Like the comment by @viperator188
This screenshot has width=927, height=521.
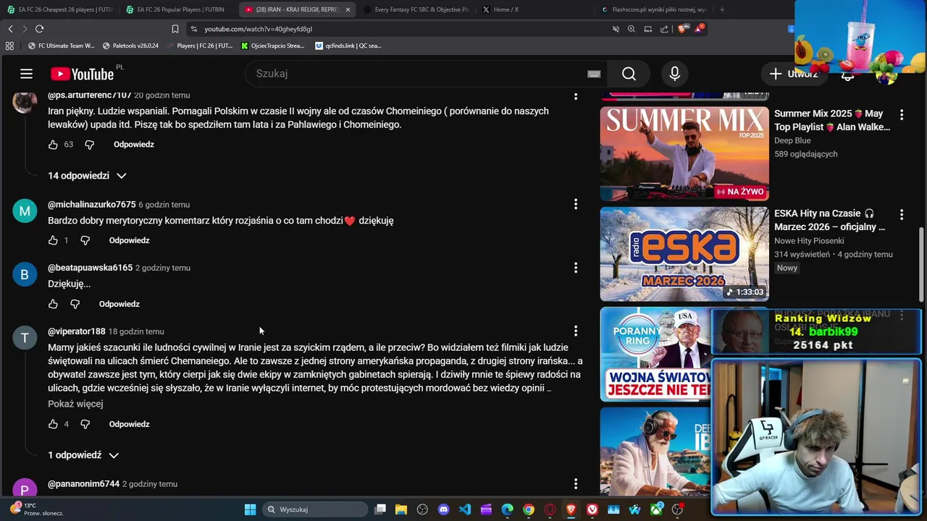click(53, 424)
